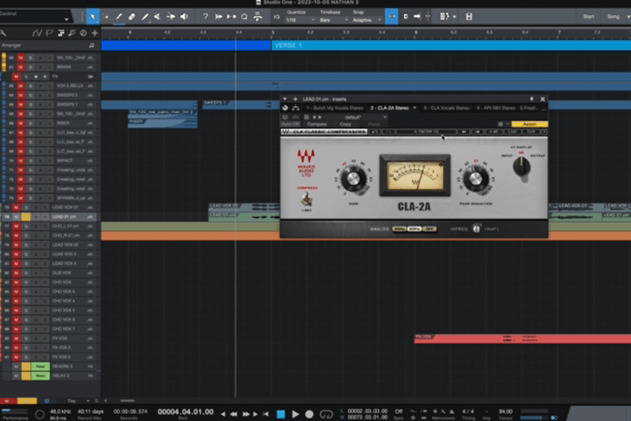The image size is (631, 421).
Task: Click the Play button in transport
Action: click(295, 414)
